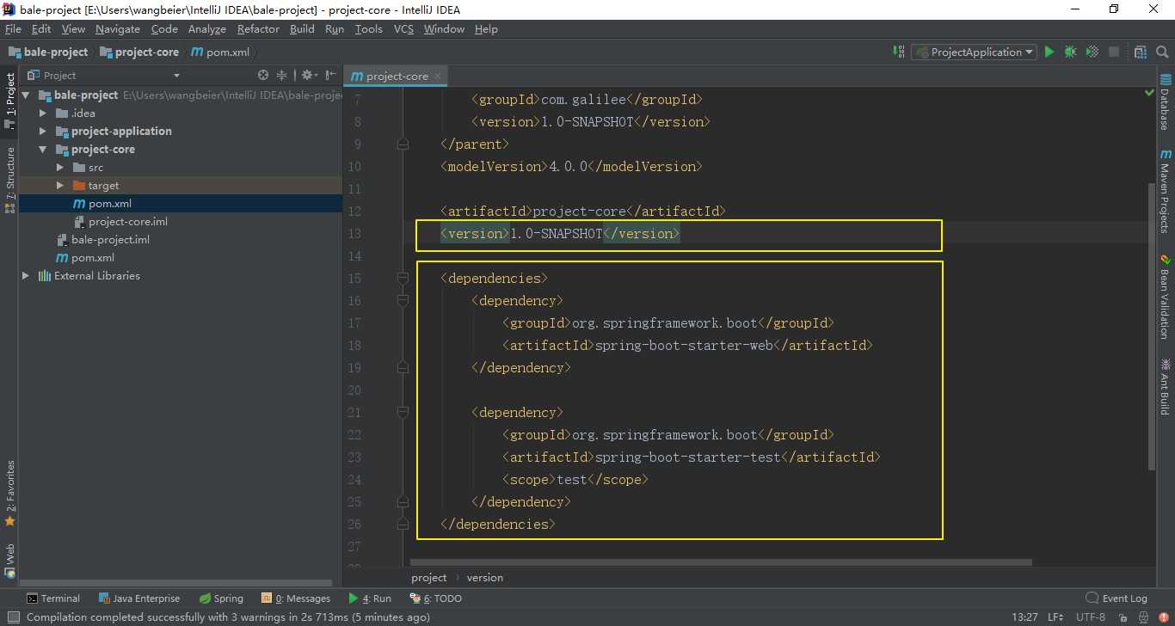Expand the target folder
The width and height of the screenshot is (1175, 626).
60,186
